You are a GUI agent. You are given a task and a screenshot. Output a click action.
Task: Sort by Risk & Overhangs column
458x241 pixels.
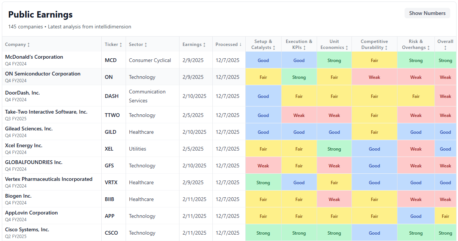(x=416, y=44)
